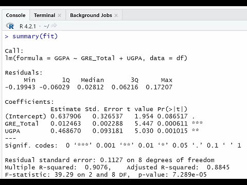
Task: Open working directory via arrow icon
Action: pos(54,26)
